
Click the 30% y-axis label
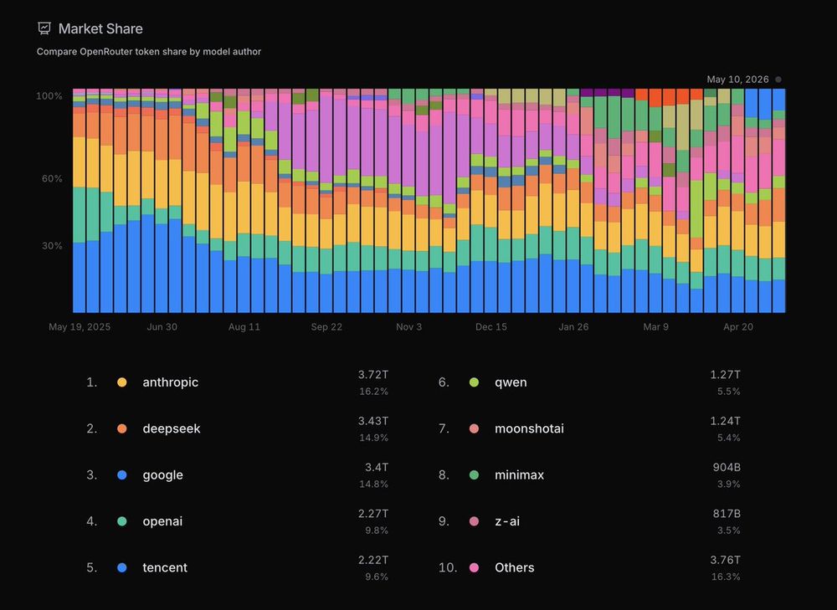[x=52, y=246]
